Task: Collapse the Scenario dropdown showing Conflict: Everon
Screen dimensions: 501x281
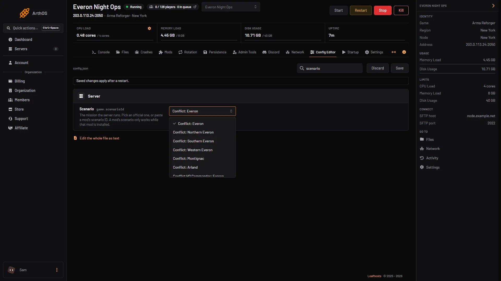Action: pos(202,111)
